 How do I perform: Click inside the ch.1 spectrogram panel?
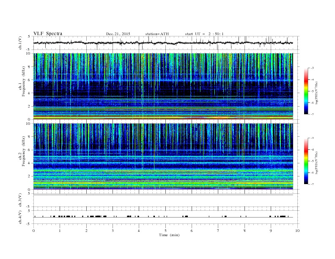[163, 86]
